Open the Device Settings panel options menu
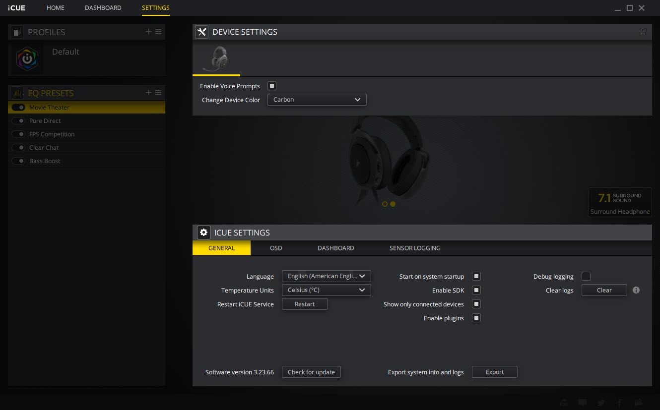 point(643,32)
